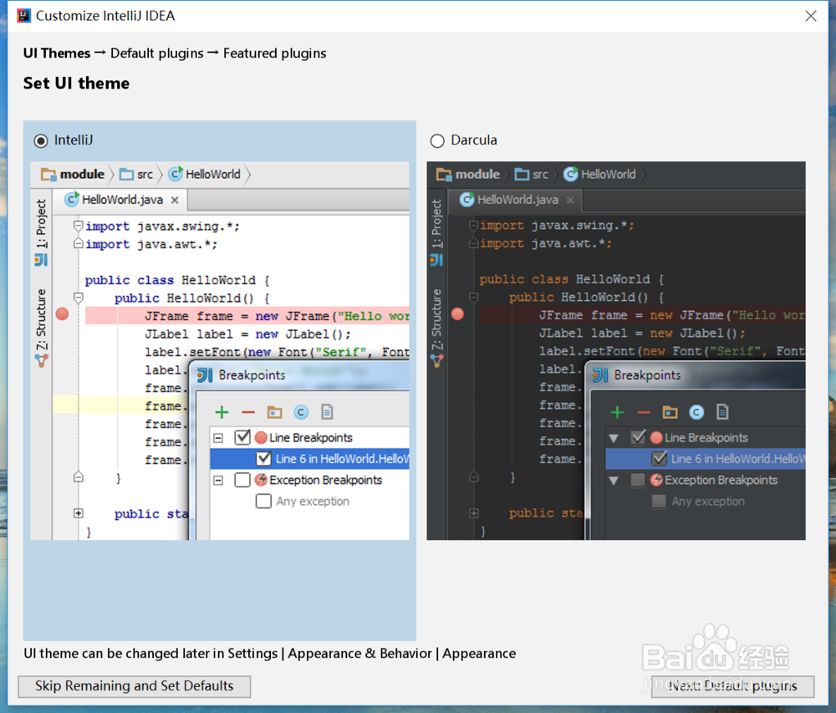Click module folder icon in light preview

[x=48, y=174]
